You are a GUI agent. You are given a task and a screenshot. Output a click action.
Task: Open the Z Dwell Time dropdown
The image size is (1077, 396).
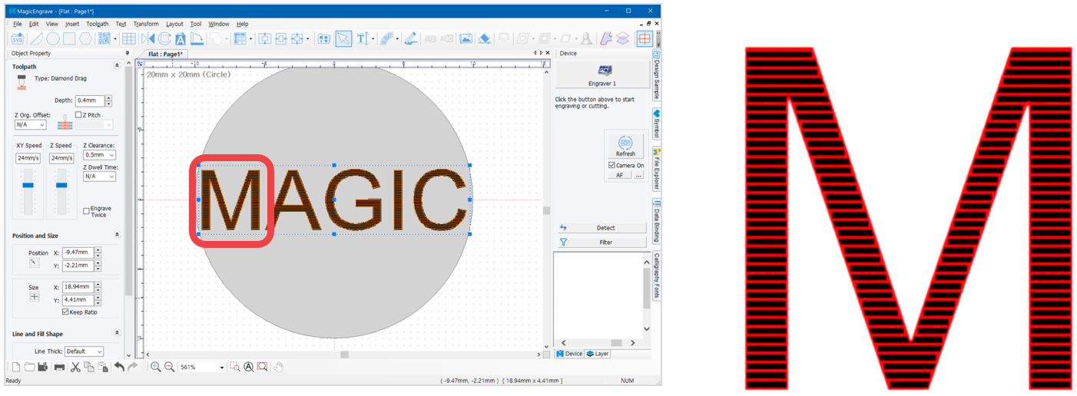point(99,177)
